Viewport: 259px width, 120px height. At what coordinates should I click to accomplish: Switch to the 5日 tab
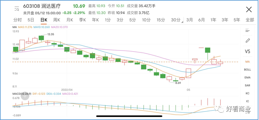click(x=31, y=20)
